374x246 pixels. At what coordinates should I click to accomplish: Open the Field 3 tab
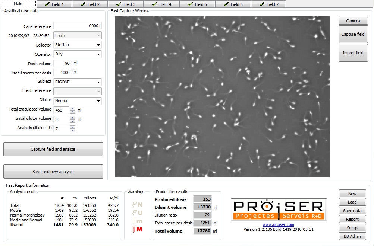[126, 4]
